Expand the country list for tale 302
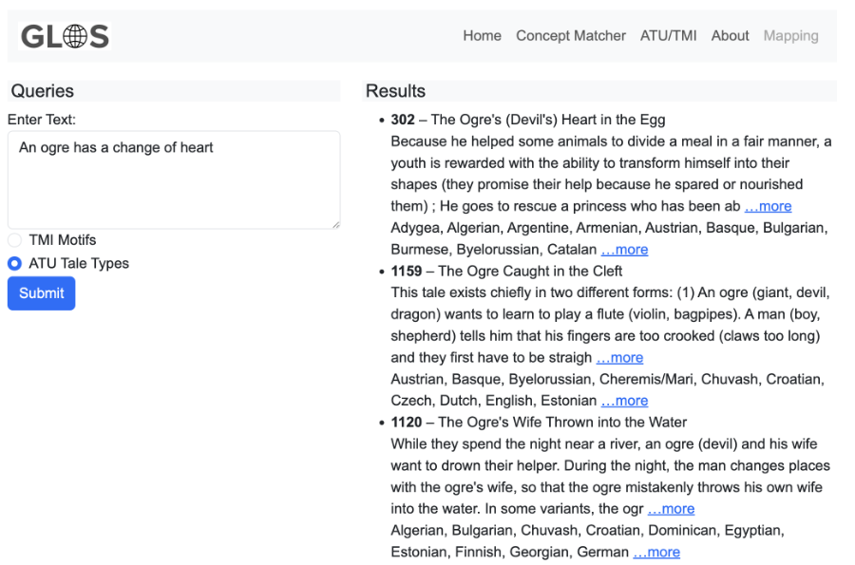Screen dimensions: 855x565 click(x=624, y=250)
